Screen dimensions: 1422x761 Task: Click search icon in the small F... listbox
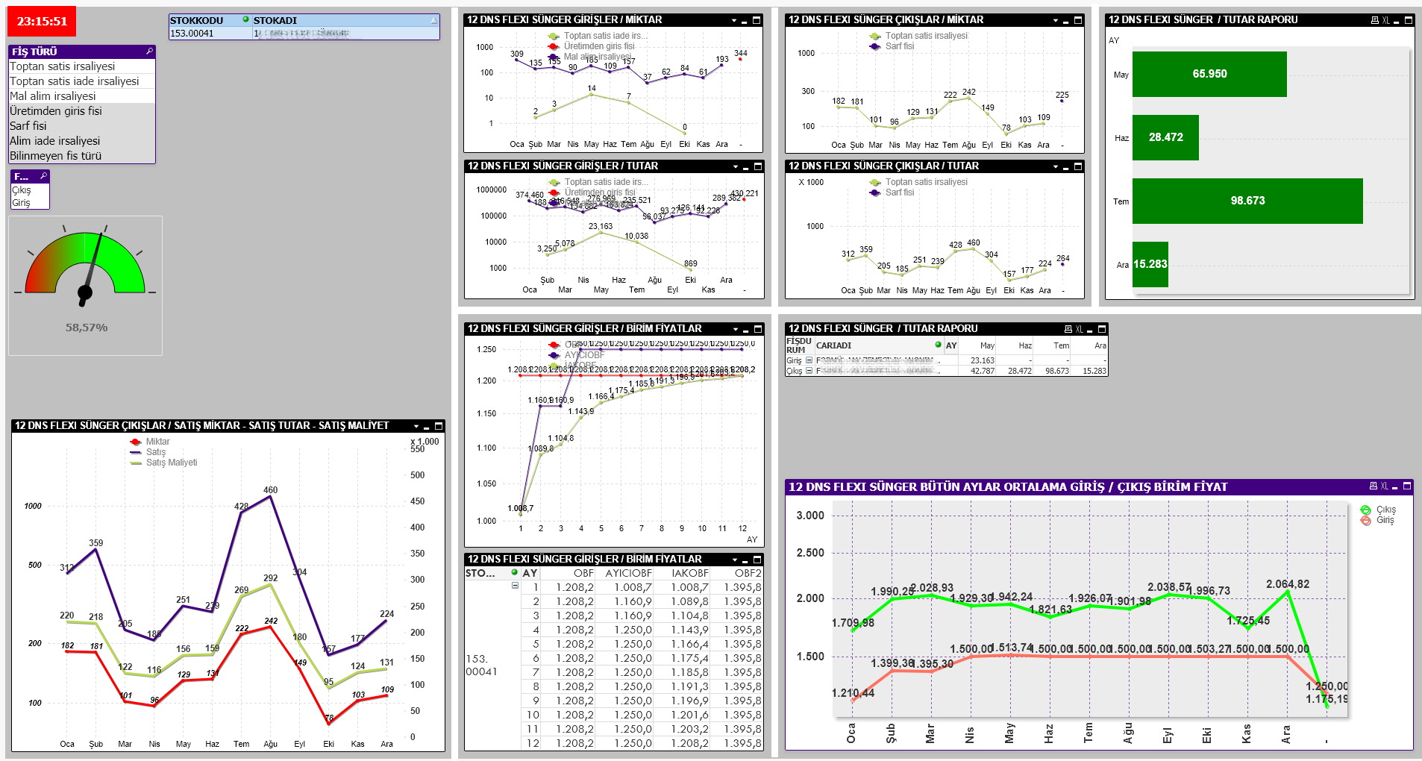tap(43, 176)
